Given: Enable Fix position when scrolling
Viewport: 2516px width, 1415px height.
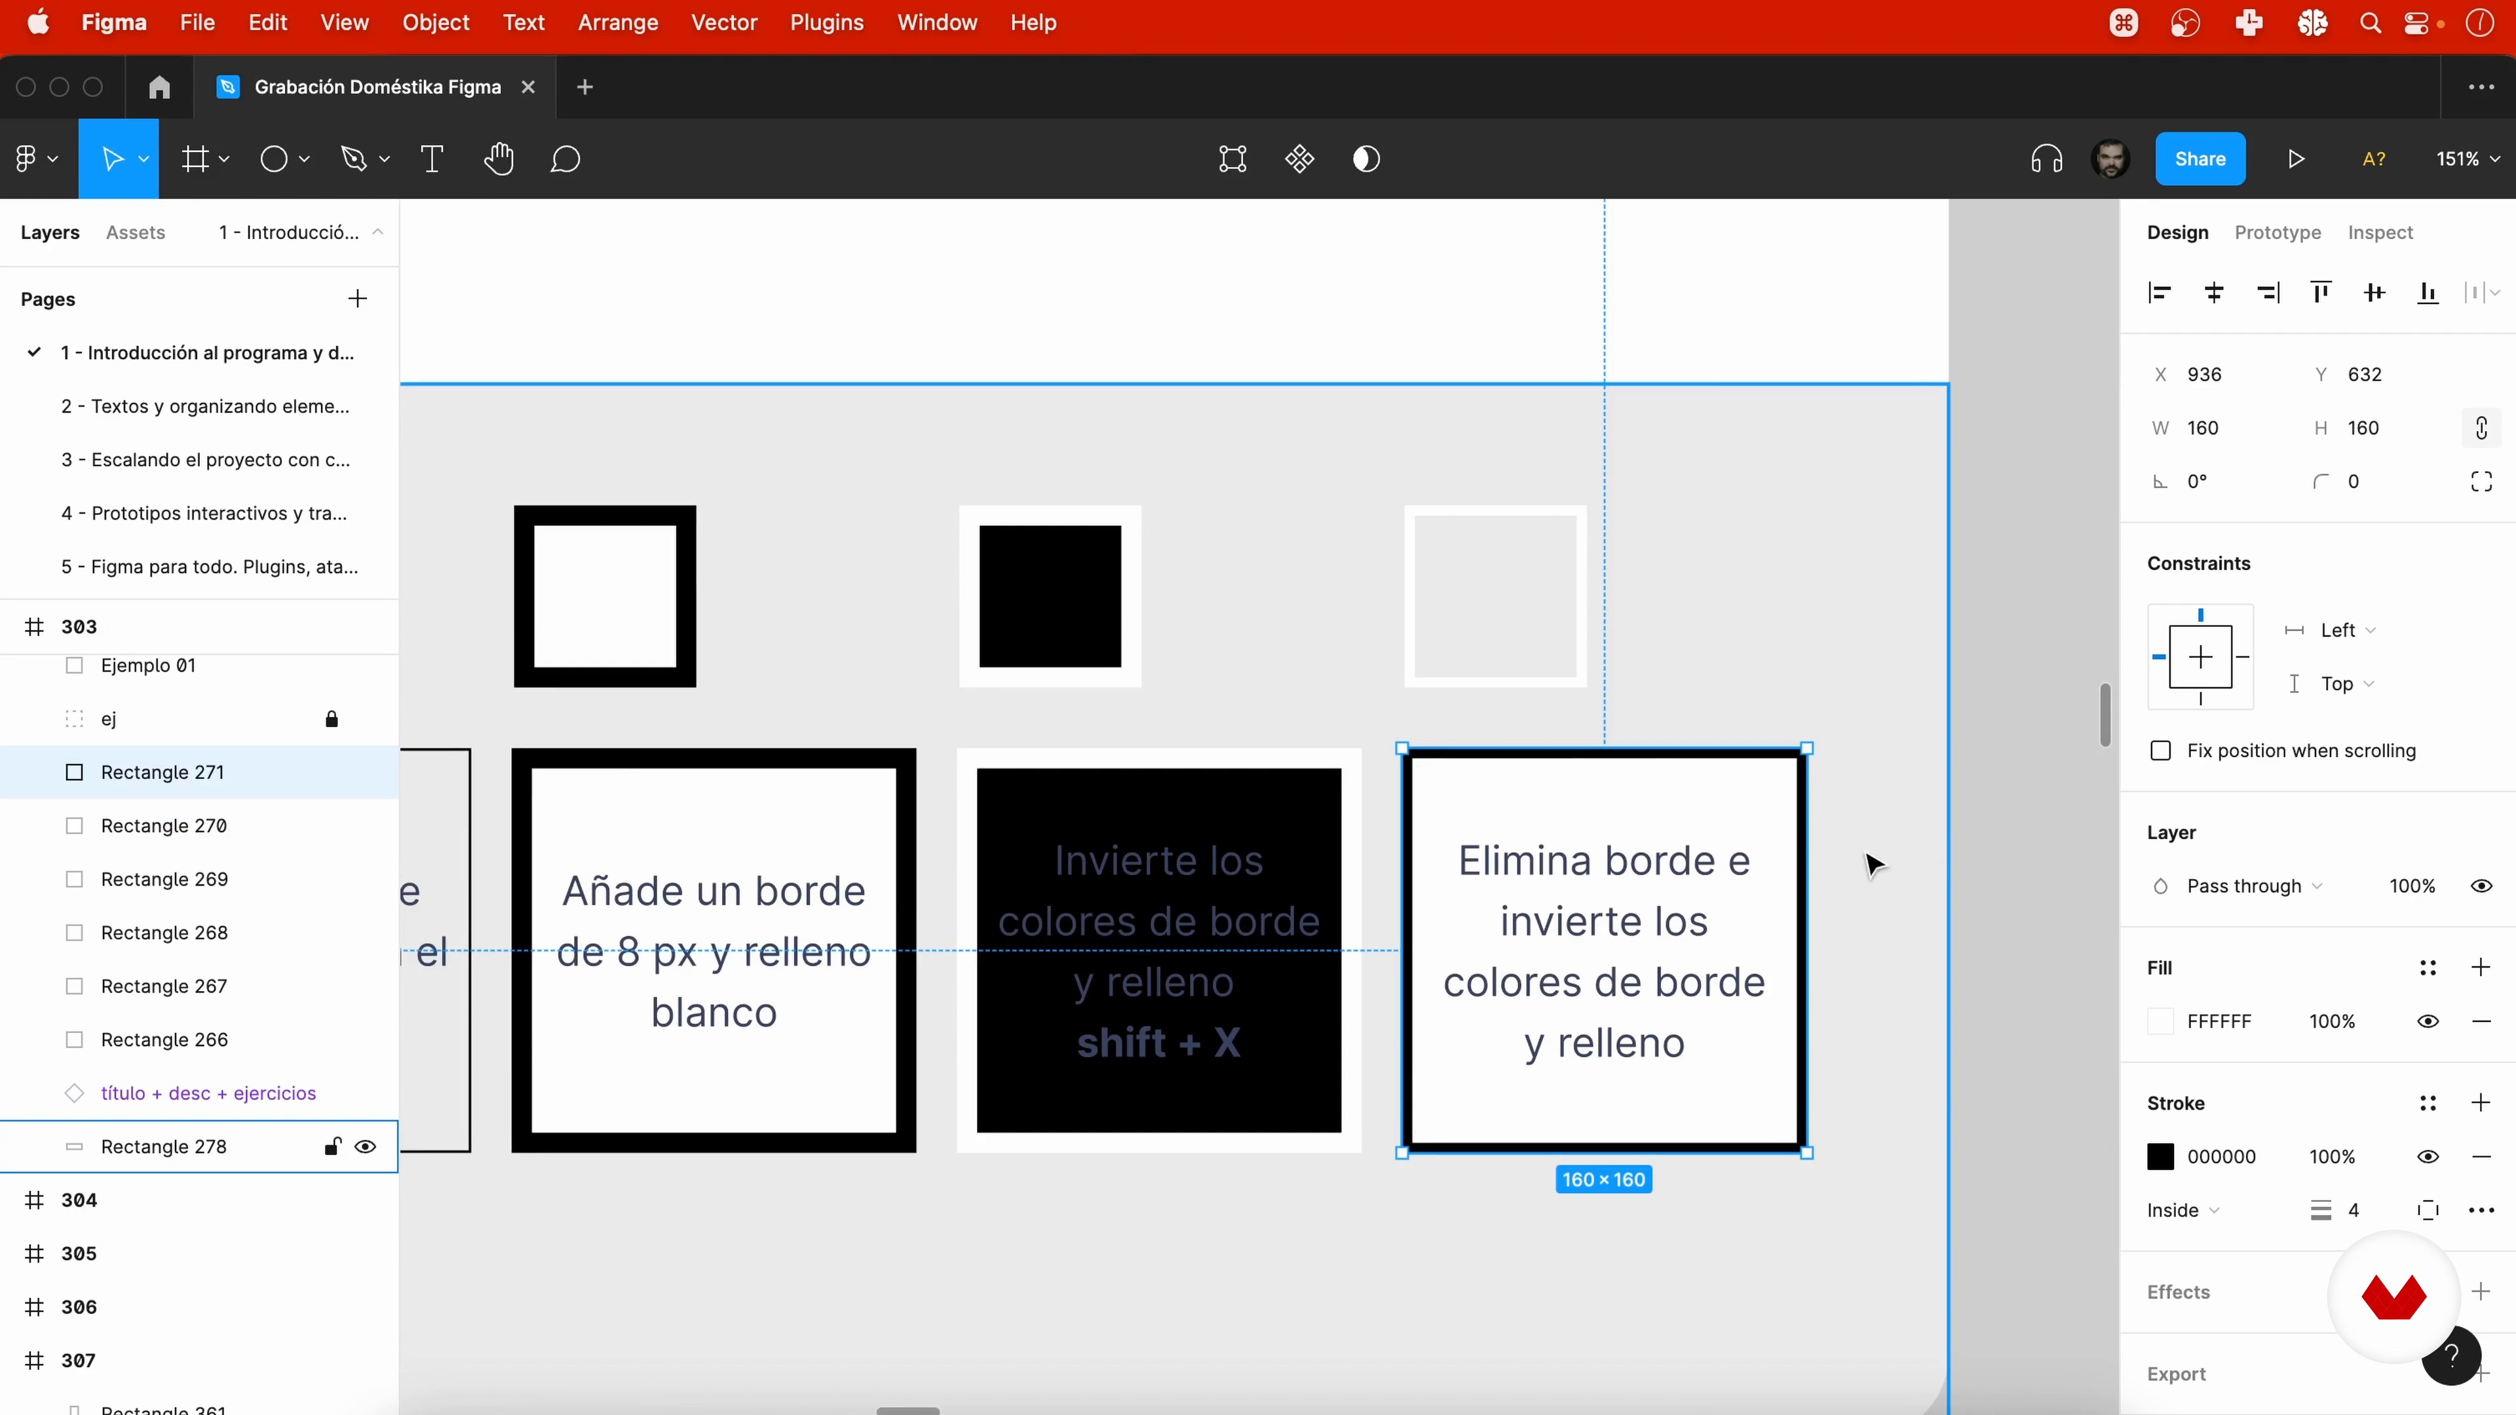Looking at the screenshot, I should click(2160, 751).
